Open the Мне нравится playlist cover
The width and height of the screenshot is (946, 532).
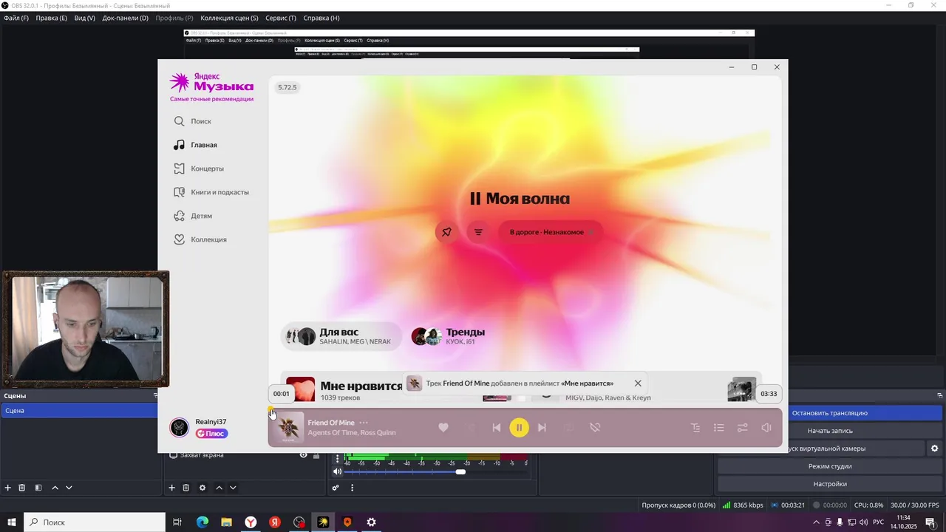[300, 389]
